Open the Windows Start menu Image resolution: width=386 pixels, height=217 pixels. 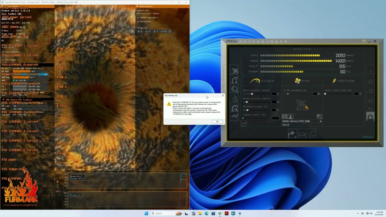point(146,213)
